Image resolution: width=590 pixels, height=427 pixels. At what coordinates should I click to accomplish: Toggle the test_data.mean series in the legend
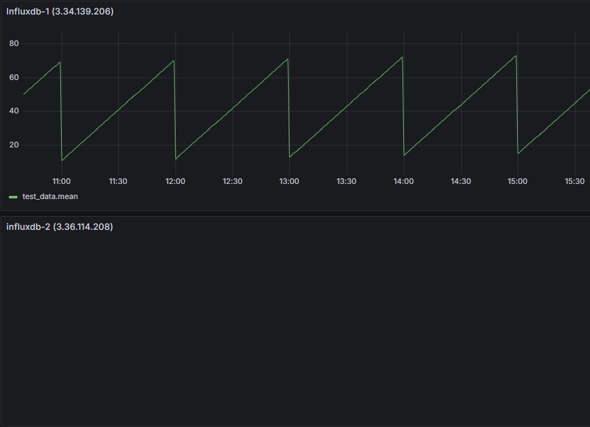point(50,196)
